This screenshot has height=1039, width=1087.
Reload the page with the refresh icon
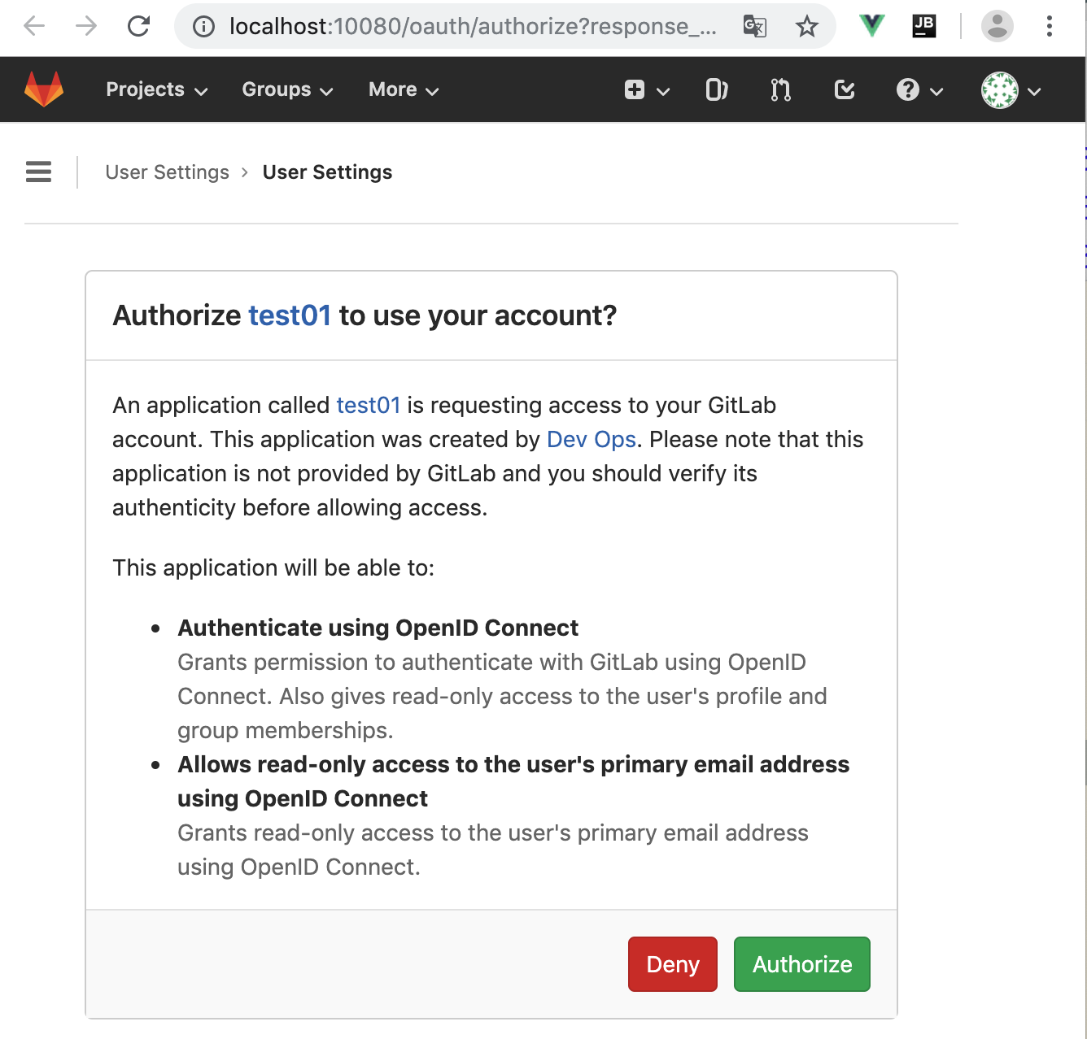[x=139, y=27]
